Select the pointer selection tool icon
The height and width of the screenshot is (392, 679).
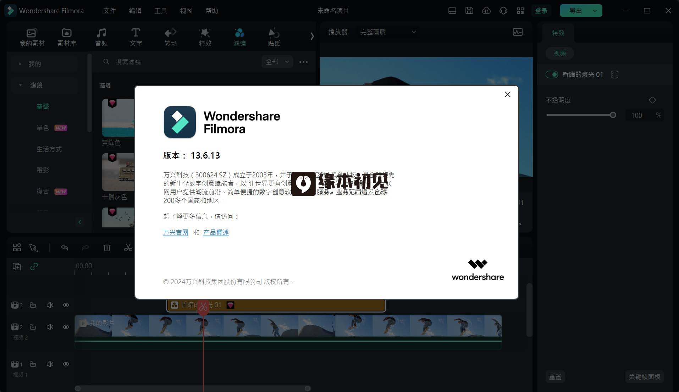(x=34, y=247)
